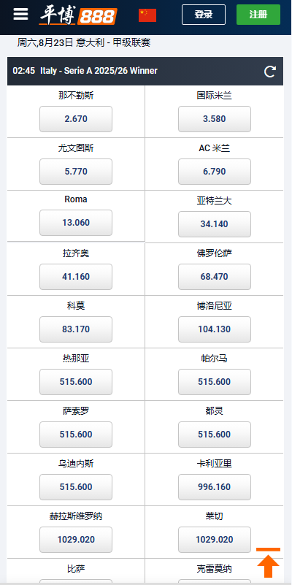Choose 卡利亚里 odds 996.160
This screenshot has width=292, height=585.
click(x=215, y=487)
